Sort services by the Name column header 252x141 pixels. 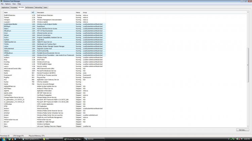(x=17, y=12)
